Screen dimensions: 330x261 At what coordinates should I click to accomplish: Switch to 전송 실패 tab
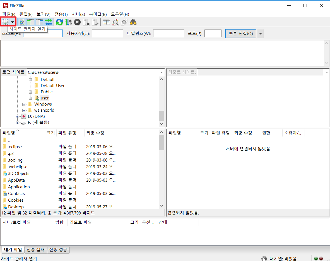pos(36,250)
